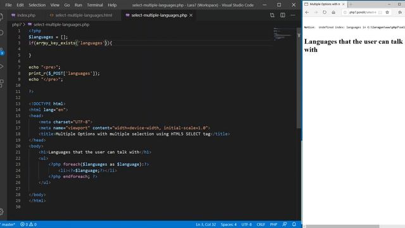Close the Multiple Options browser tab
The height and width of the screenshot is (228, 405).
click(x=343, y=4)
